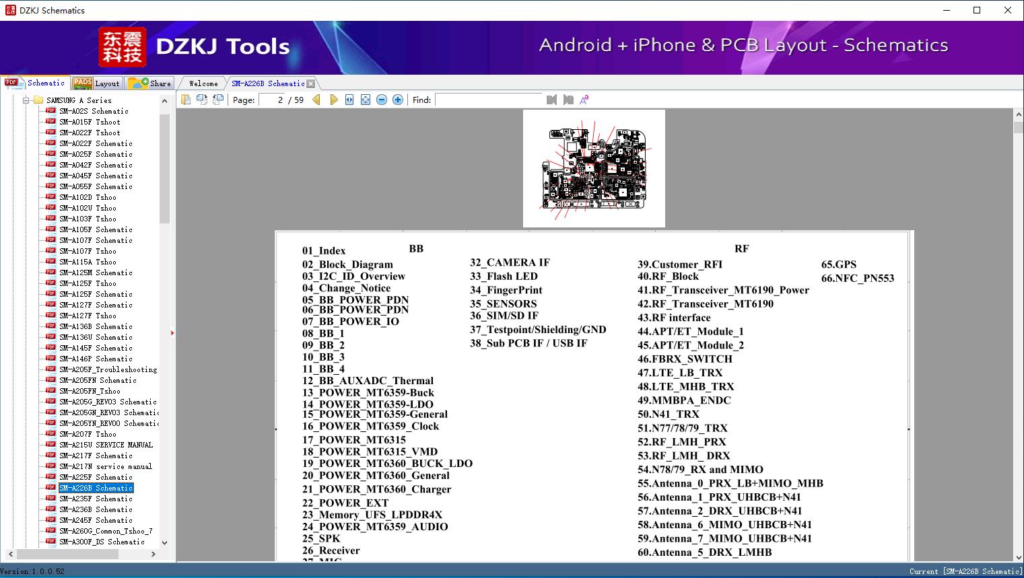Maximize the DZKJ Schematics window

pos(977,10)
